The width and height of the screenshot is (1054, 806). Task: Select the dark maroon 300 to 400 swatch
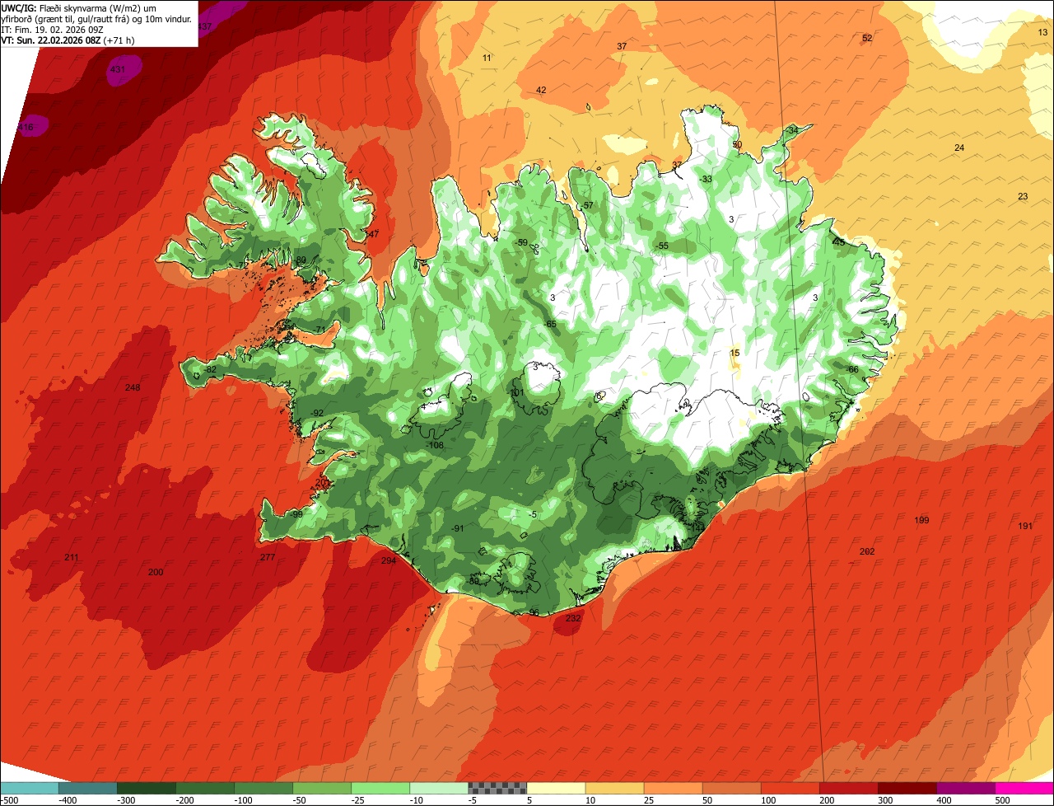point(907,788)
